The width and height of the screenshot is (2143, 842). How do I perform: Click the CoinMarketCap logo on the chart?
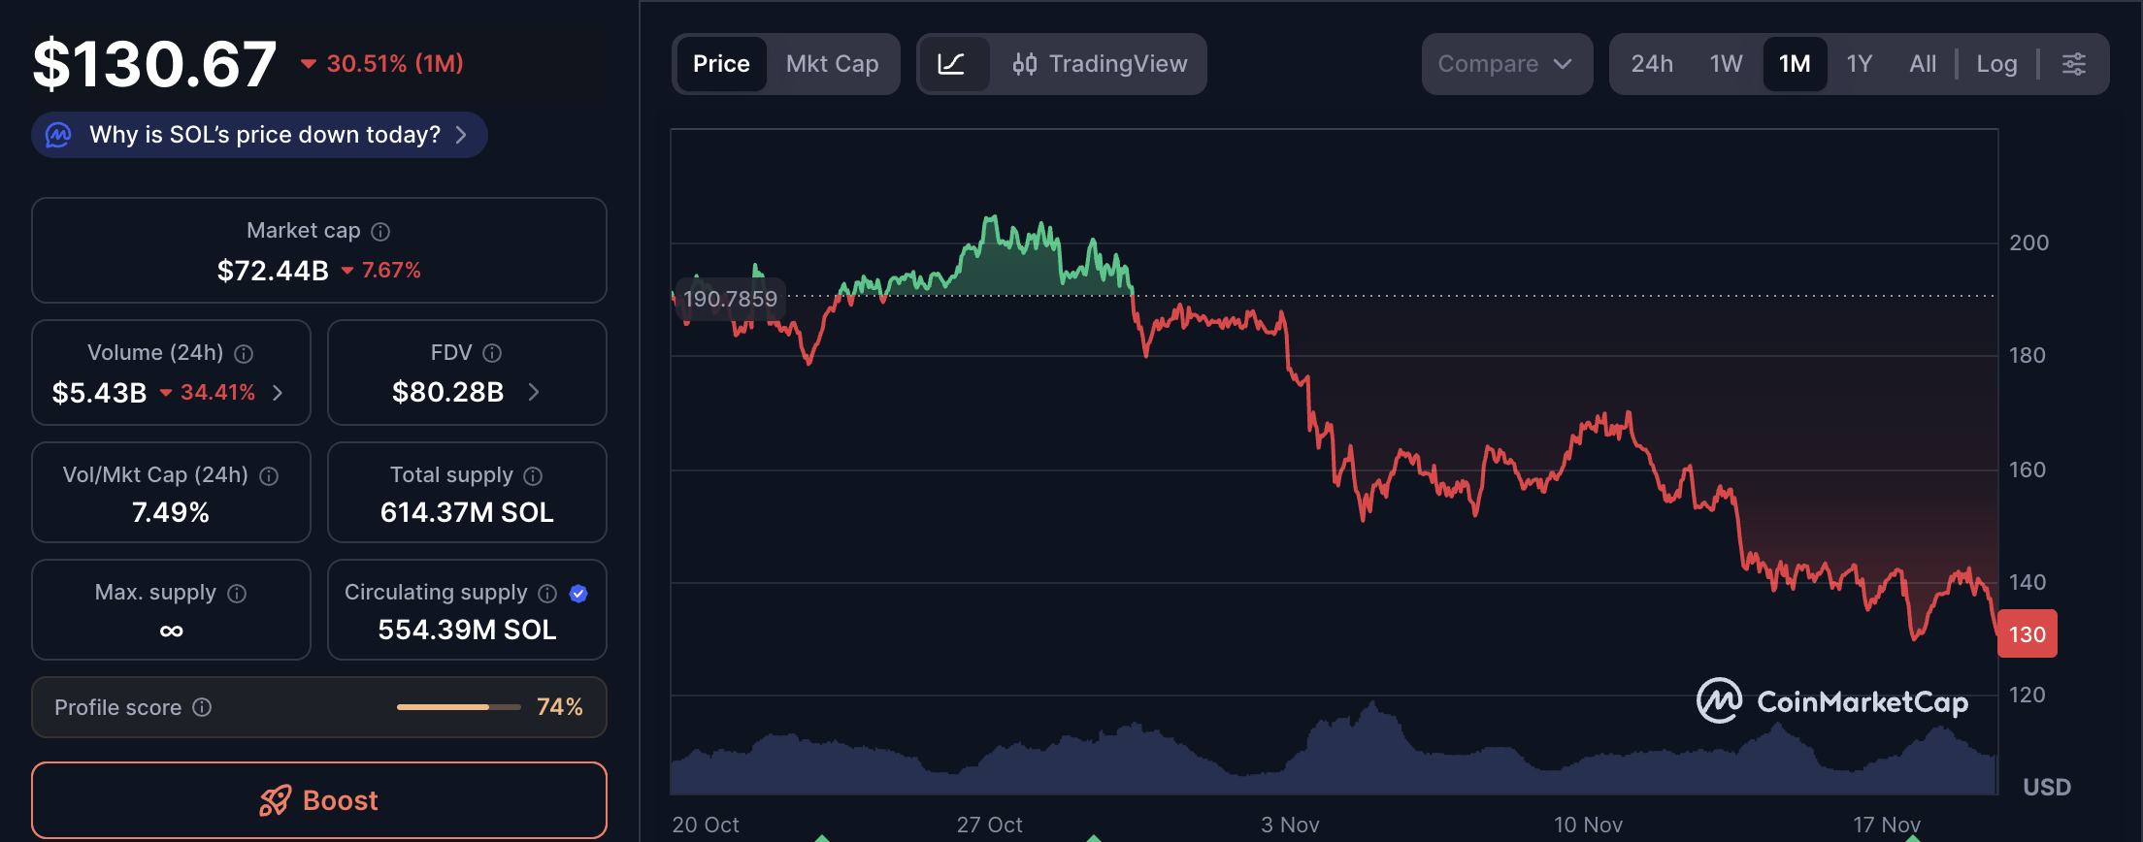pos(1834,700)
